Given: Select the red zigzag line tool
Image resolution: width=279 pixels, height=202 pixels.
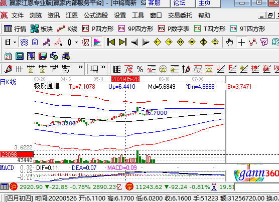Looking at the screenshot, I should click(x=253, y=42).
